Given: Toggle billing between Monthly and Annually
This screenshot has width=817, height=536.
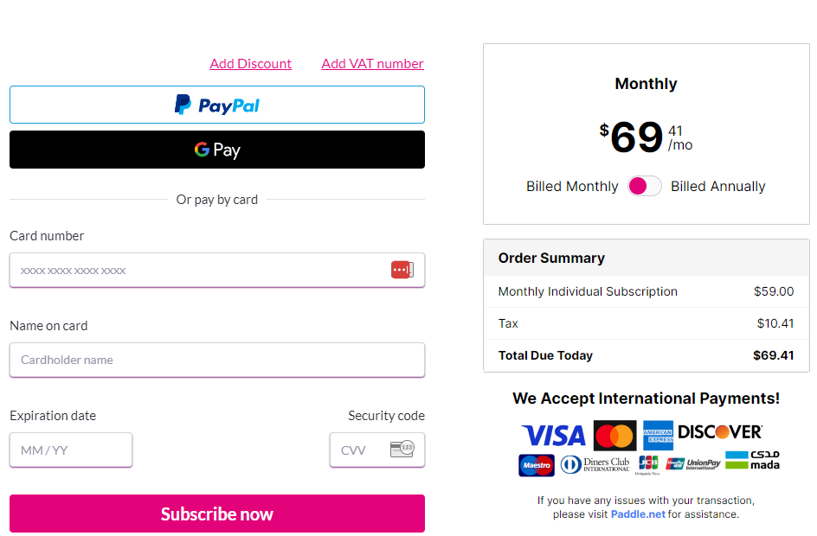Looking at the screenshot, I should [x=645, y=186].
